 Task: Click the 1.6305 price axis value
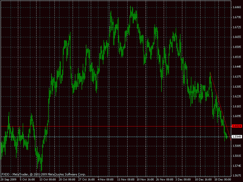(237, 87)
